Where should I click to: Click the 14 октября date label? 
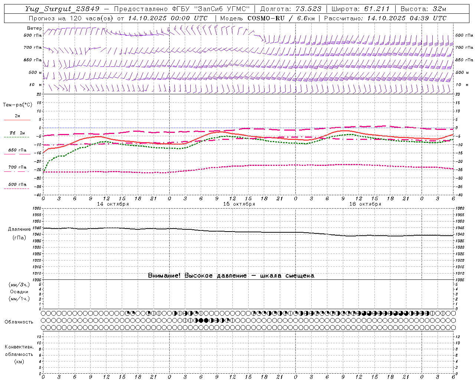coord(113,204)
